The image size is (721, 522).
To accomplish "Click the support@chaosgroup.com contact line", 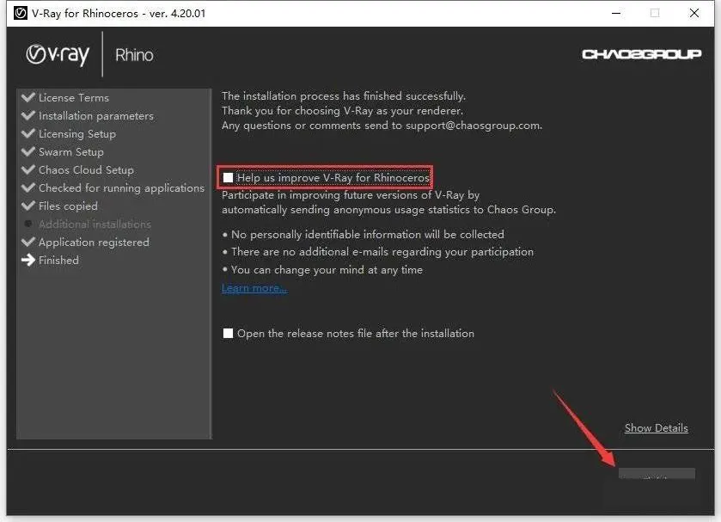I will click(x=382, y=126).
